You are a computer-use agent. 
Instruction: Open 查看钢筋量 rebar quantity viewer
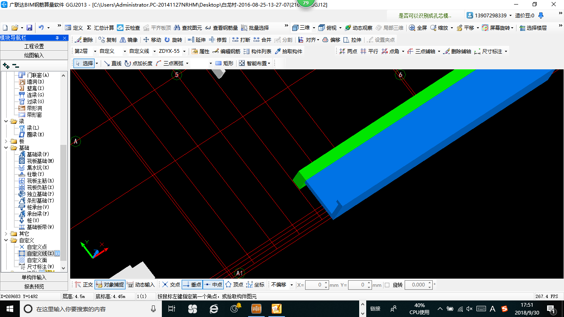coord(221,28)
